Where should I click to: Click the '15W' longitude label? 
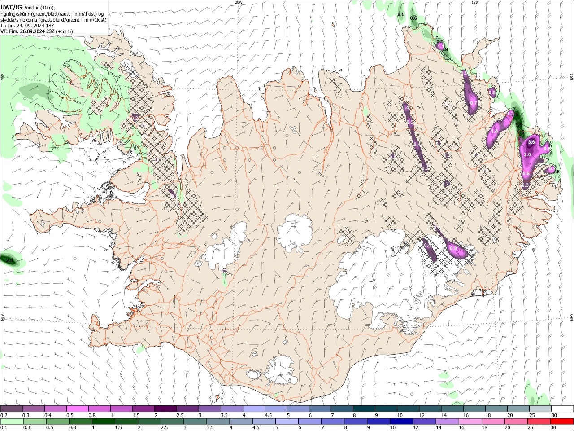(475, 2)
